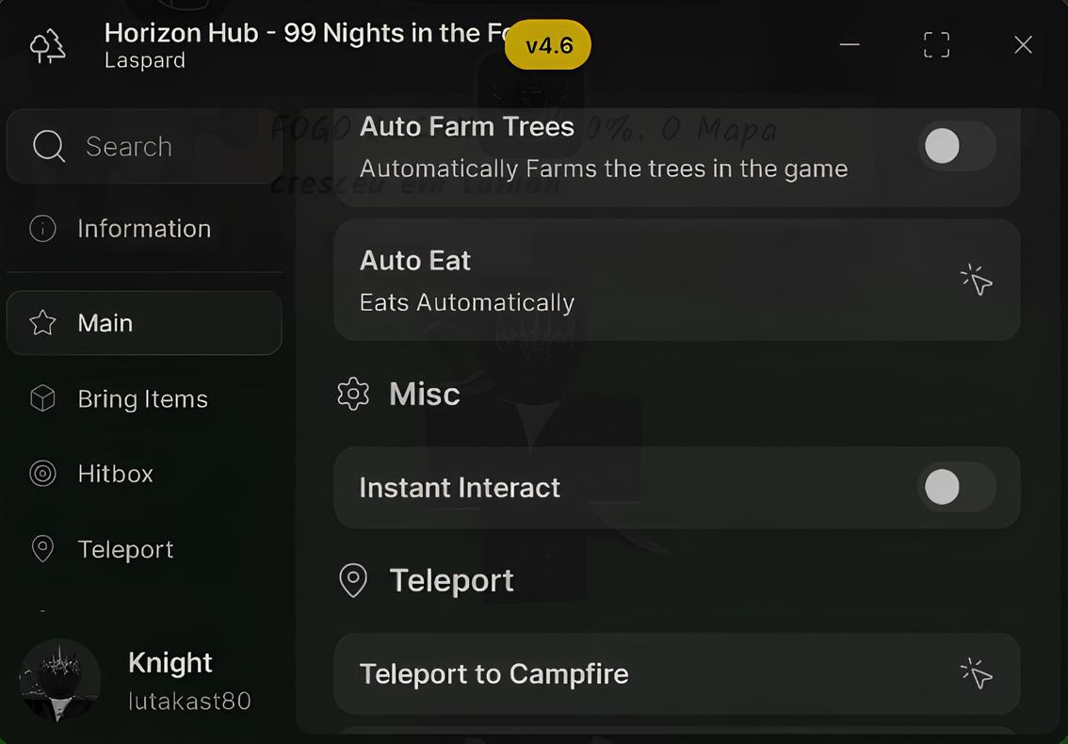This screenshot has width=1068, height=744.
Task: Click the gear icon next to Misc
Action: (x=353, y=394)
